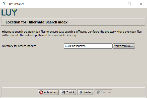
Task: Click the red X icon on Abbrechen
Action: pyautogui.click(x=41, y=92)
